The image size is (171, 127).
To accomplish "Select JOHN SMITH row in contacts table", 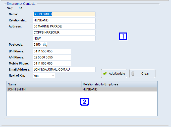I will point(82,89).
